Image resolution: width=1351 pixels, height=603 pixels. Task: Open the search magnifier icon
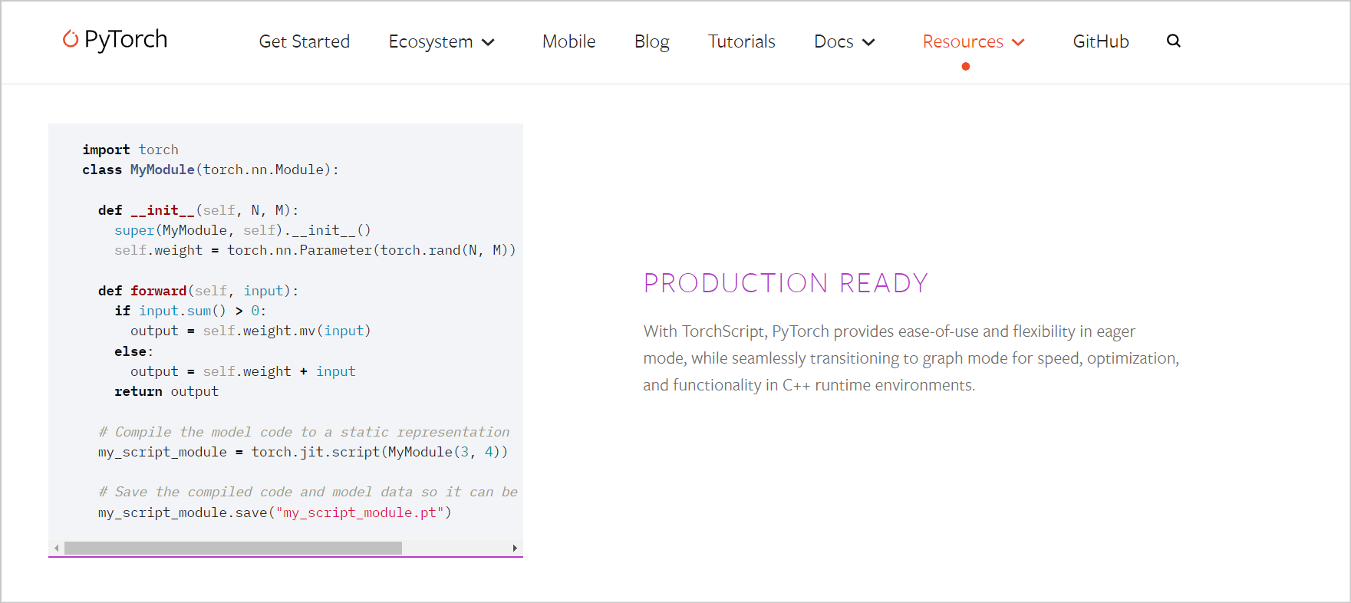coord(1173,41)
